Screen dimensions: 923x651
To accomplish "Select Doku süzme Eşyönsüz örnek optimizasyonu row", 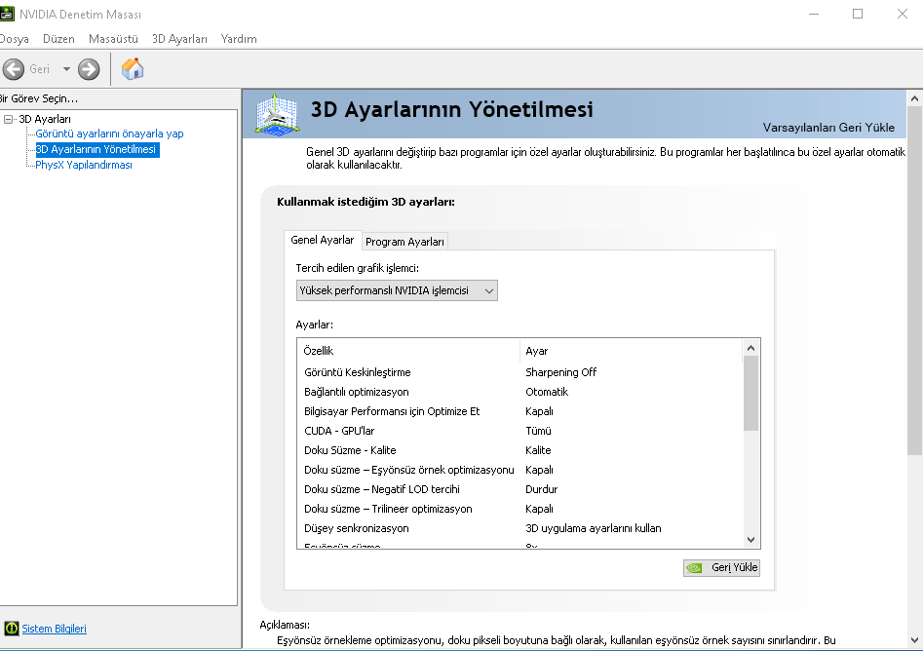I will pyautogui.click(x=520, y=470).
